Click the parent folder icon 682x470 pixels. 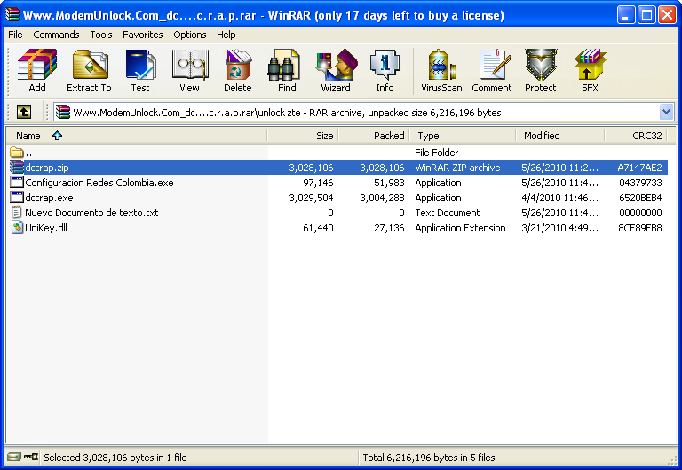(17, 152)
